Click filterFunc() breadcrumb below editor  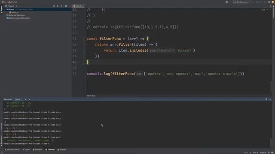pyautogui.click(x=91, y=96)
